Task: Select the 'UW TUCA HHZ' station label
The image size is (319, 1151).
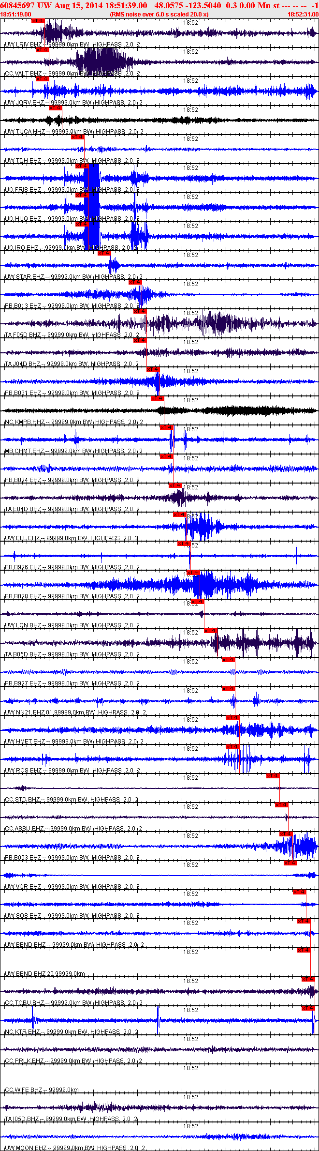Action: click(x=25, y=132)
